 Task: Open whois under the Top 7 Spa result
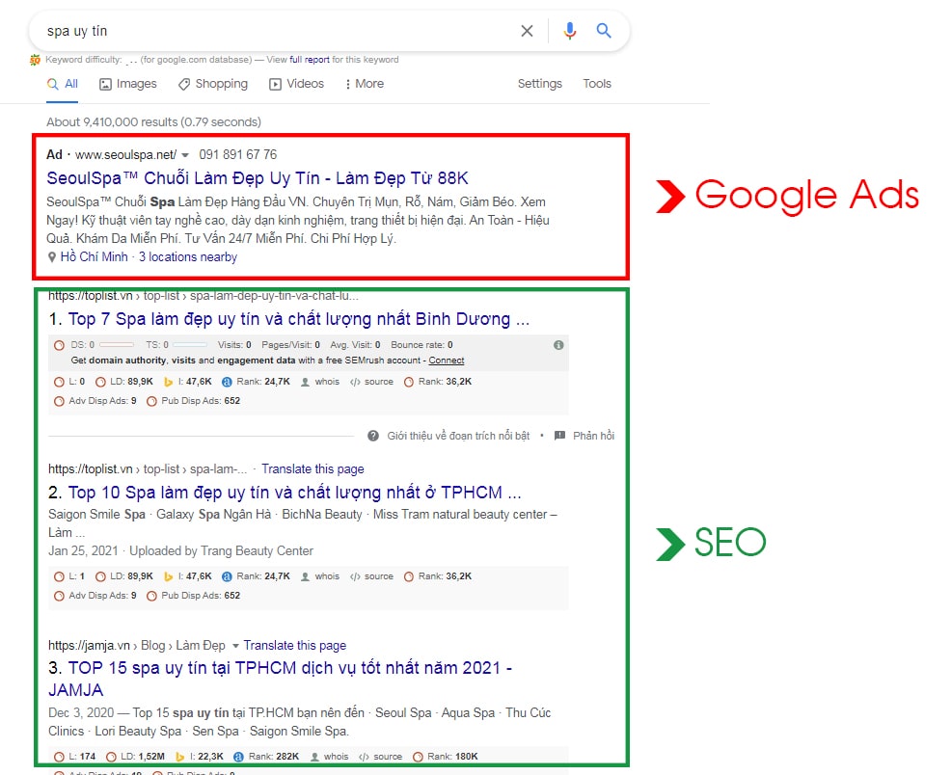(320, 382)
